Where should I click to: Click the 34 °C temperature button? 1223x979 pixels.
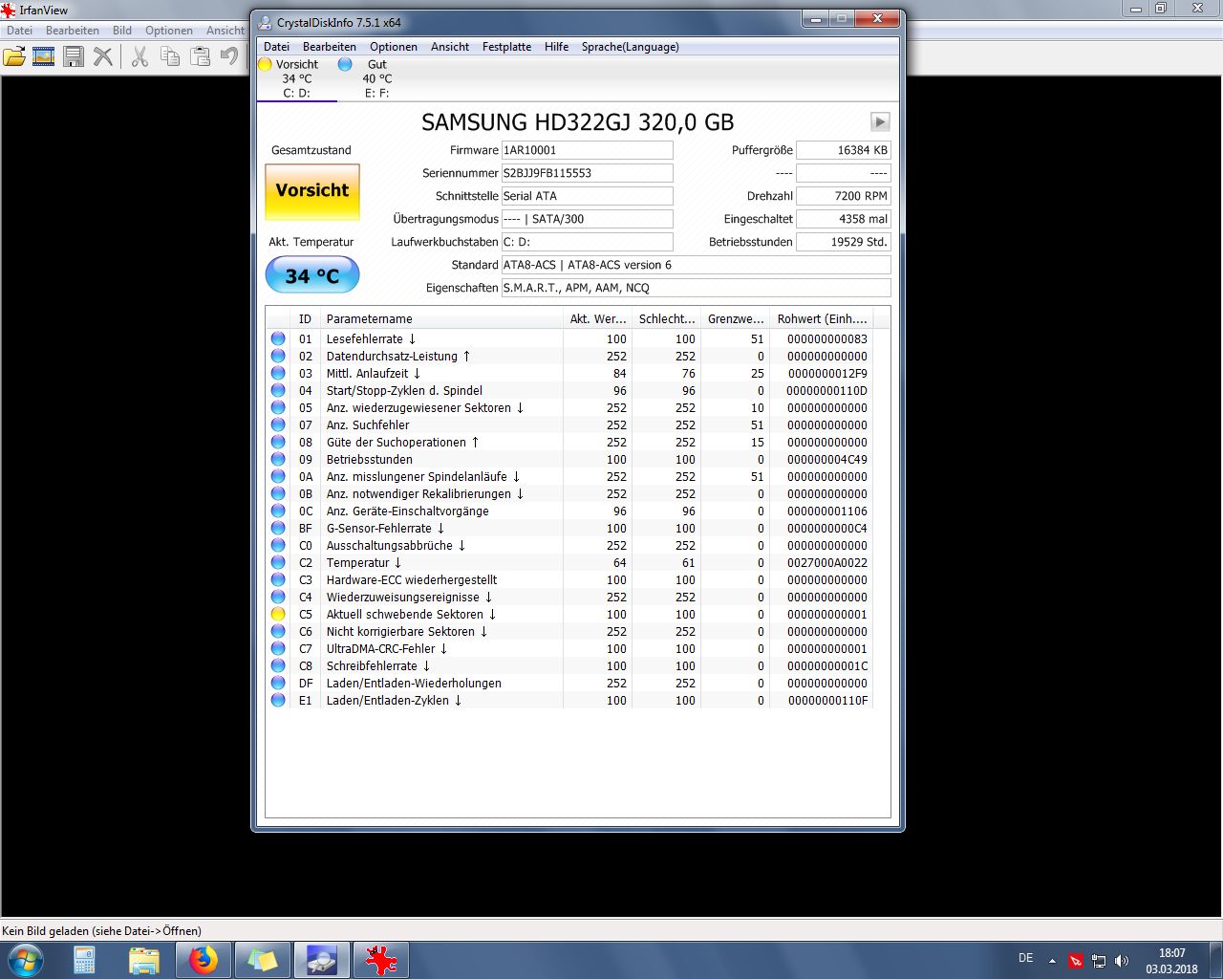(312, 275)
